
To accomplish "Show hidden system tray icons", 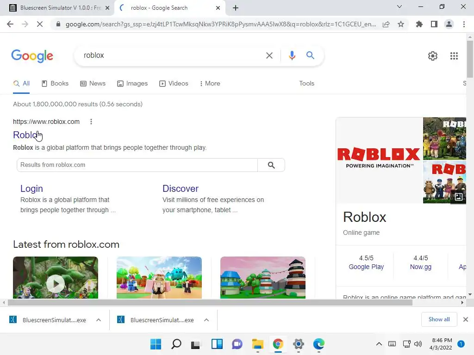I will pyautogui.click(x=379, y=344).
